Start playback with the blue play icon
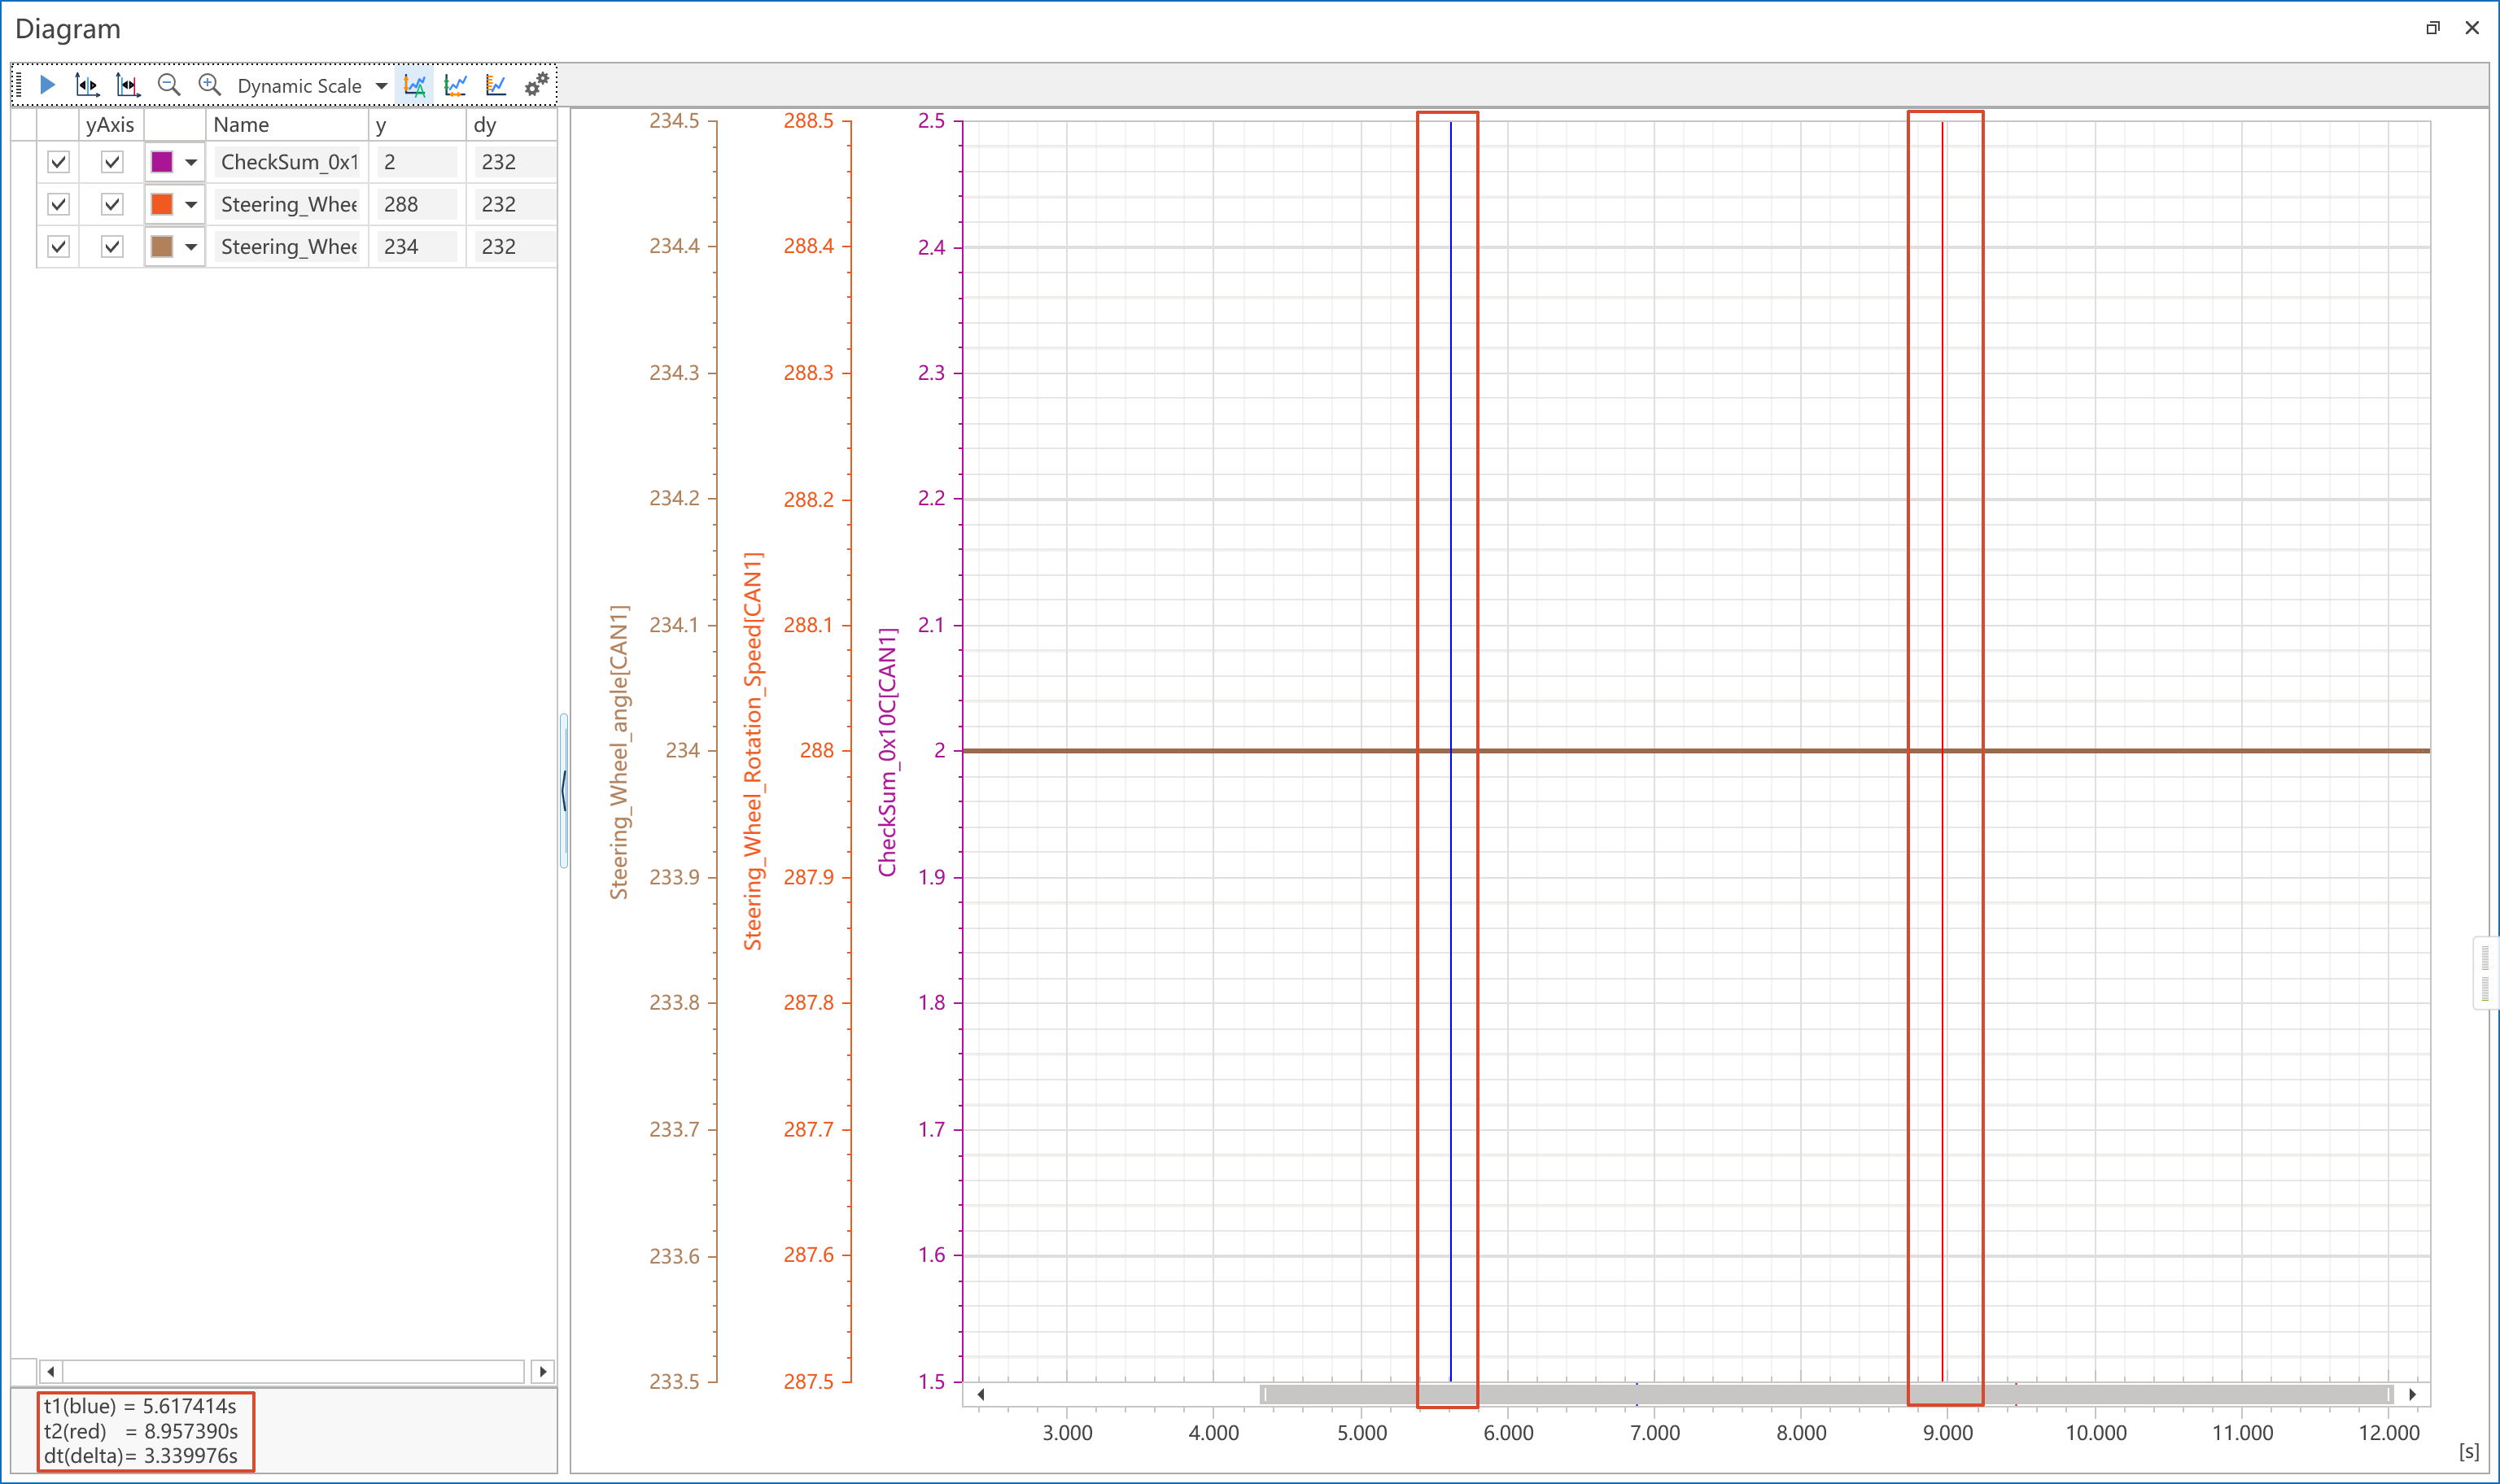The width and height of the screenshot is (2500, 1484). click(x=47, y=85)
